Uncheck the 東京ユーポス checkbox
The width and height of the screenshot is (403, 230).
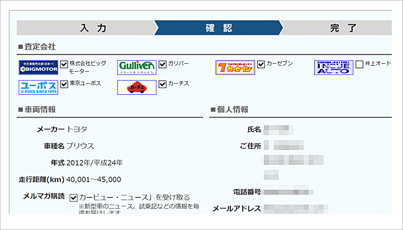(x=64, y=84)
